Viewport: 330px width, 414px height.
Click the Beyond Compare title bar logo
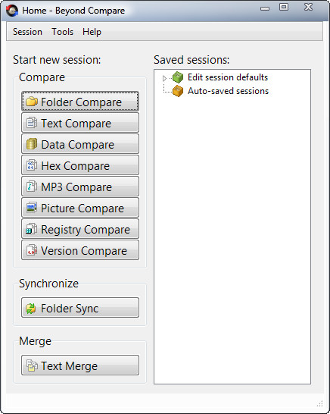click(12, 11)
